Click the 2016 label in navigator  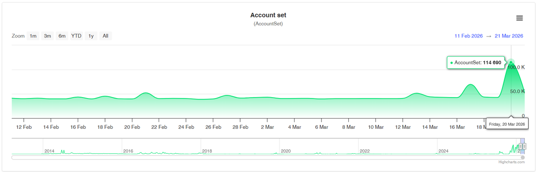pos(128,151)
